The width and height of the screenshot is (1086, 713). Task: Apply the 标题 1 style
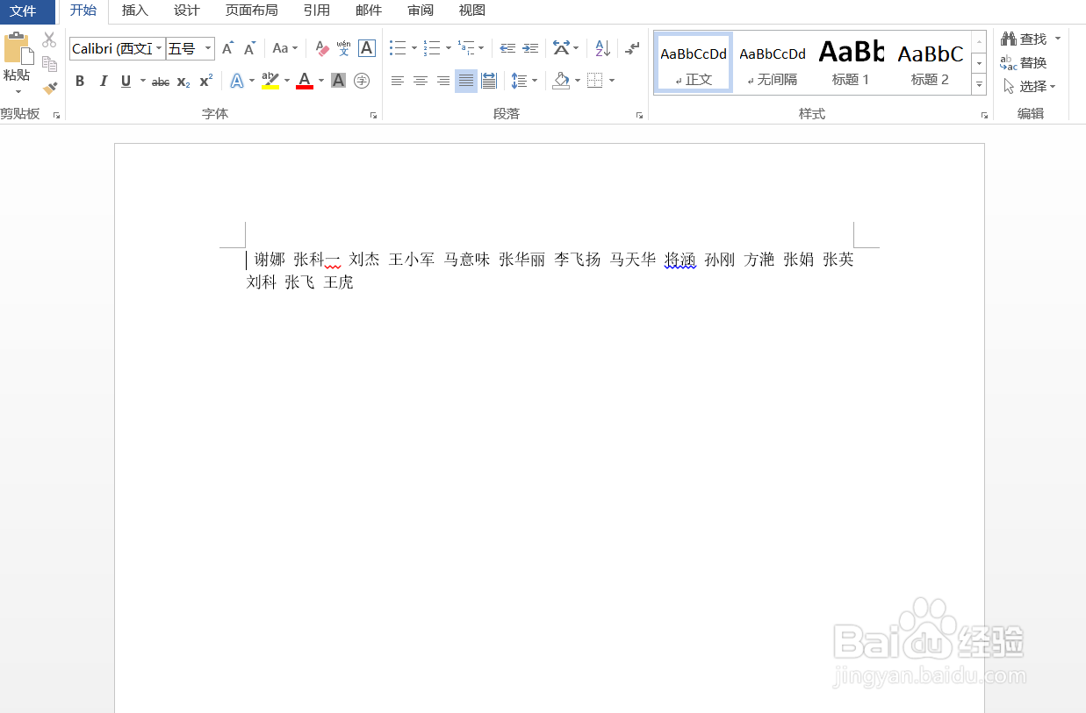coord(850,61)
